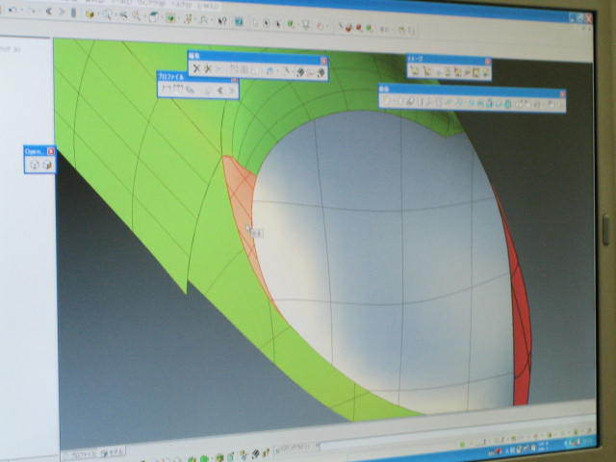Click the wireframe cube icon in Open toolbar

point(35,165)
